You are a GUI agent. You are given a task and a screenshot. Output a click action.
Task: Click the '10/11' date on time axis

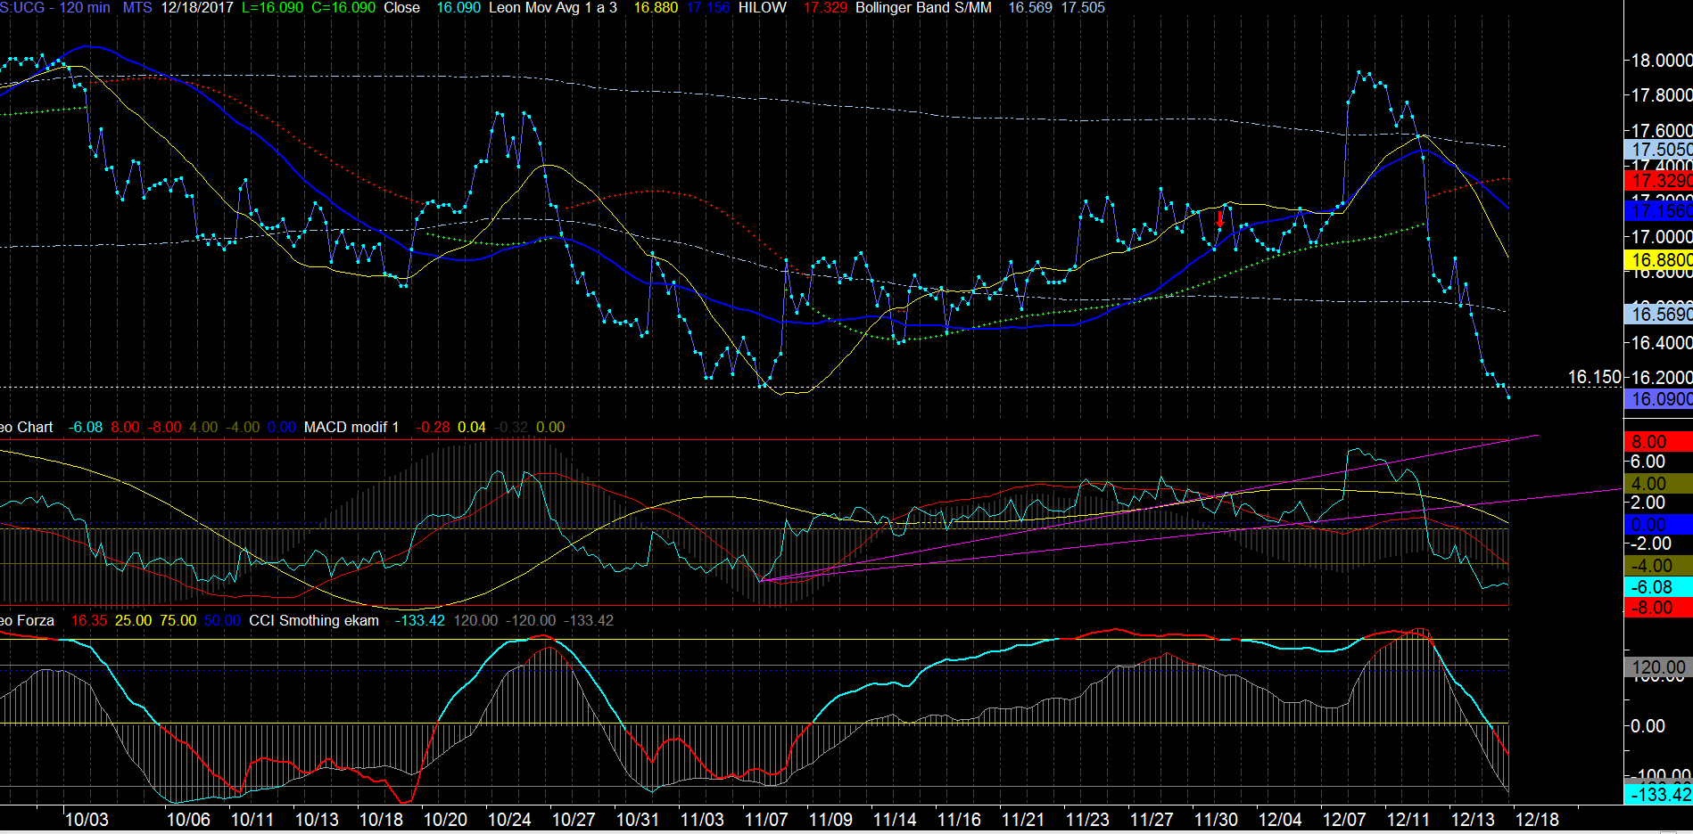252,820
